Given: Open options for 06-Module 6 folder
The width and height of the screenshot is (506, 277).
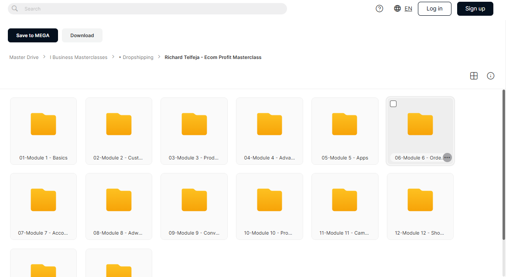Looking at the screenshot, I should [447, 158].
